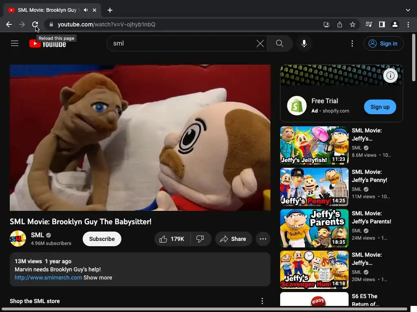The image size is (417, 312).
Task: View site information lock icon
Action: 51,24
